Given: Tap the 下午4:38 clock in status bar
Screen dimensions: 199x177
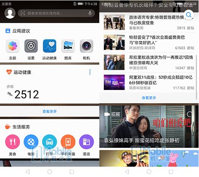Looking at the screenshot, I should coord(91,4).
